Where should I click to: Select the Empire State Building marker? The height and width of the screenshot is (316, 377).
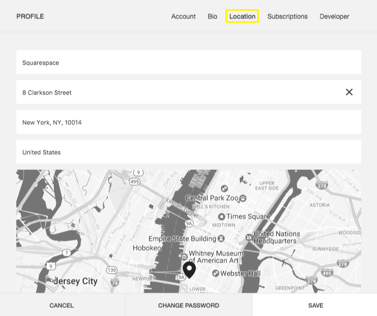click(x=221, y=239)
